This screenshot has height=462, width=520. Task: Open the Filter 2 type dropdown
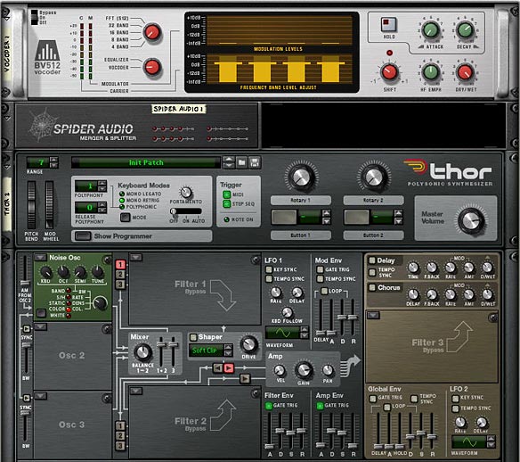(135, 391)
